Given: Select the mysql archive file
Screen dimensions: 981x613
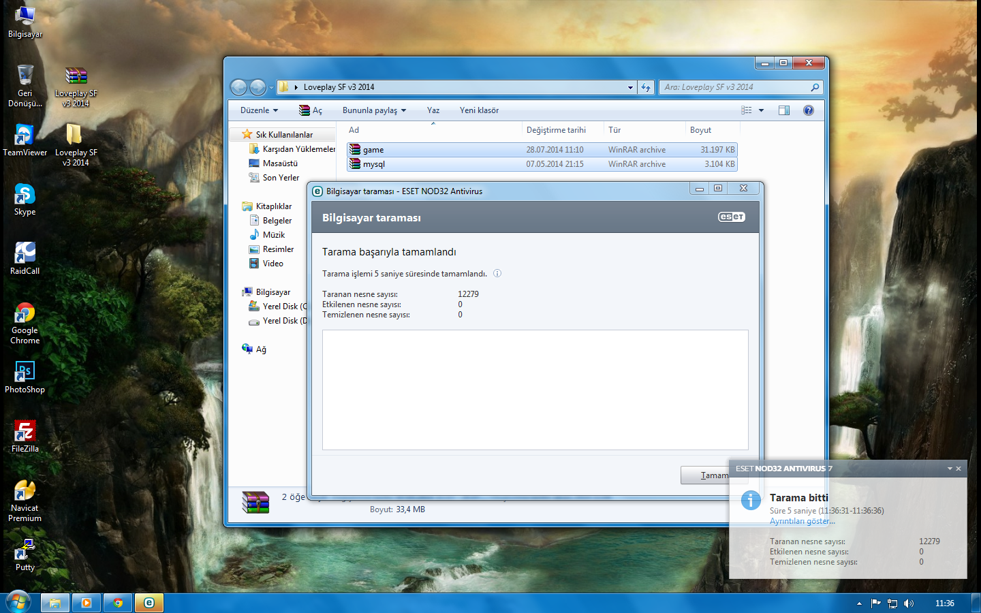Looking at the screenshot, I should coord(542,164).
